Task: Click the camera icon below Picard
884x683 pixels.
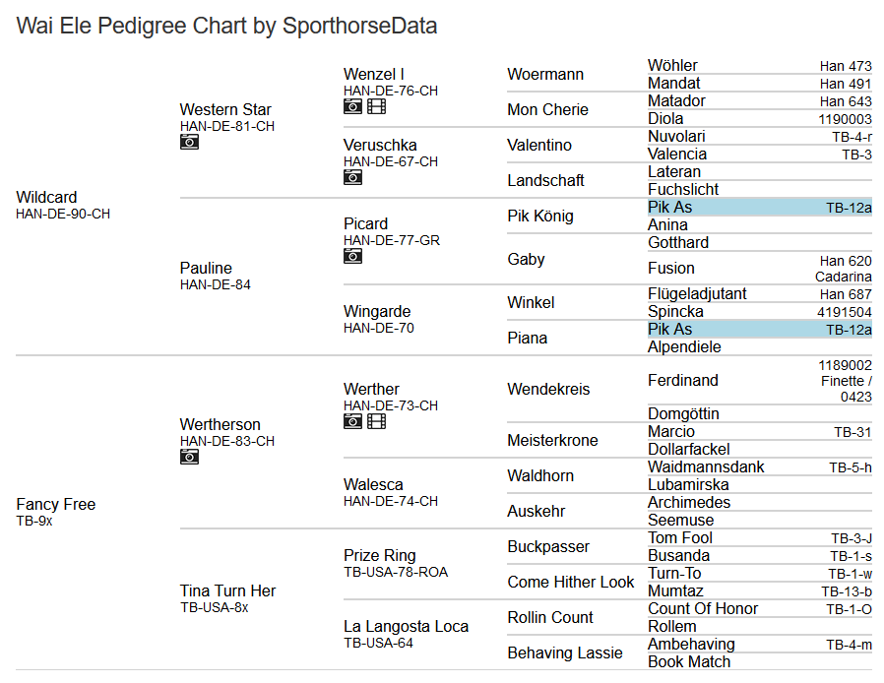Action: point(352,256)
